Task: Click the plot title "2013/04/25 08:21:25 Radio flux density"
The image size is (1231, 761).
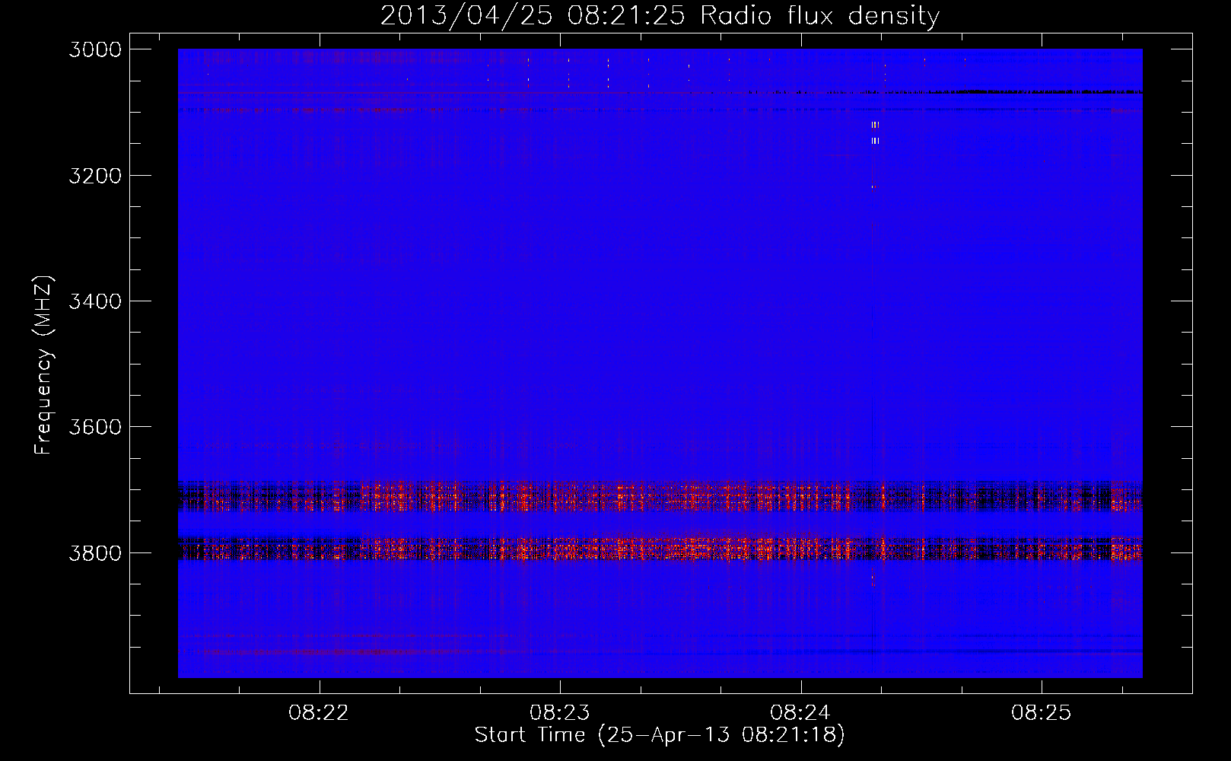Action: point(660,16)
